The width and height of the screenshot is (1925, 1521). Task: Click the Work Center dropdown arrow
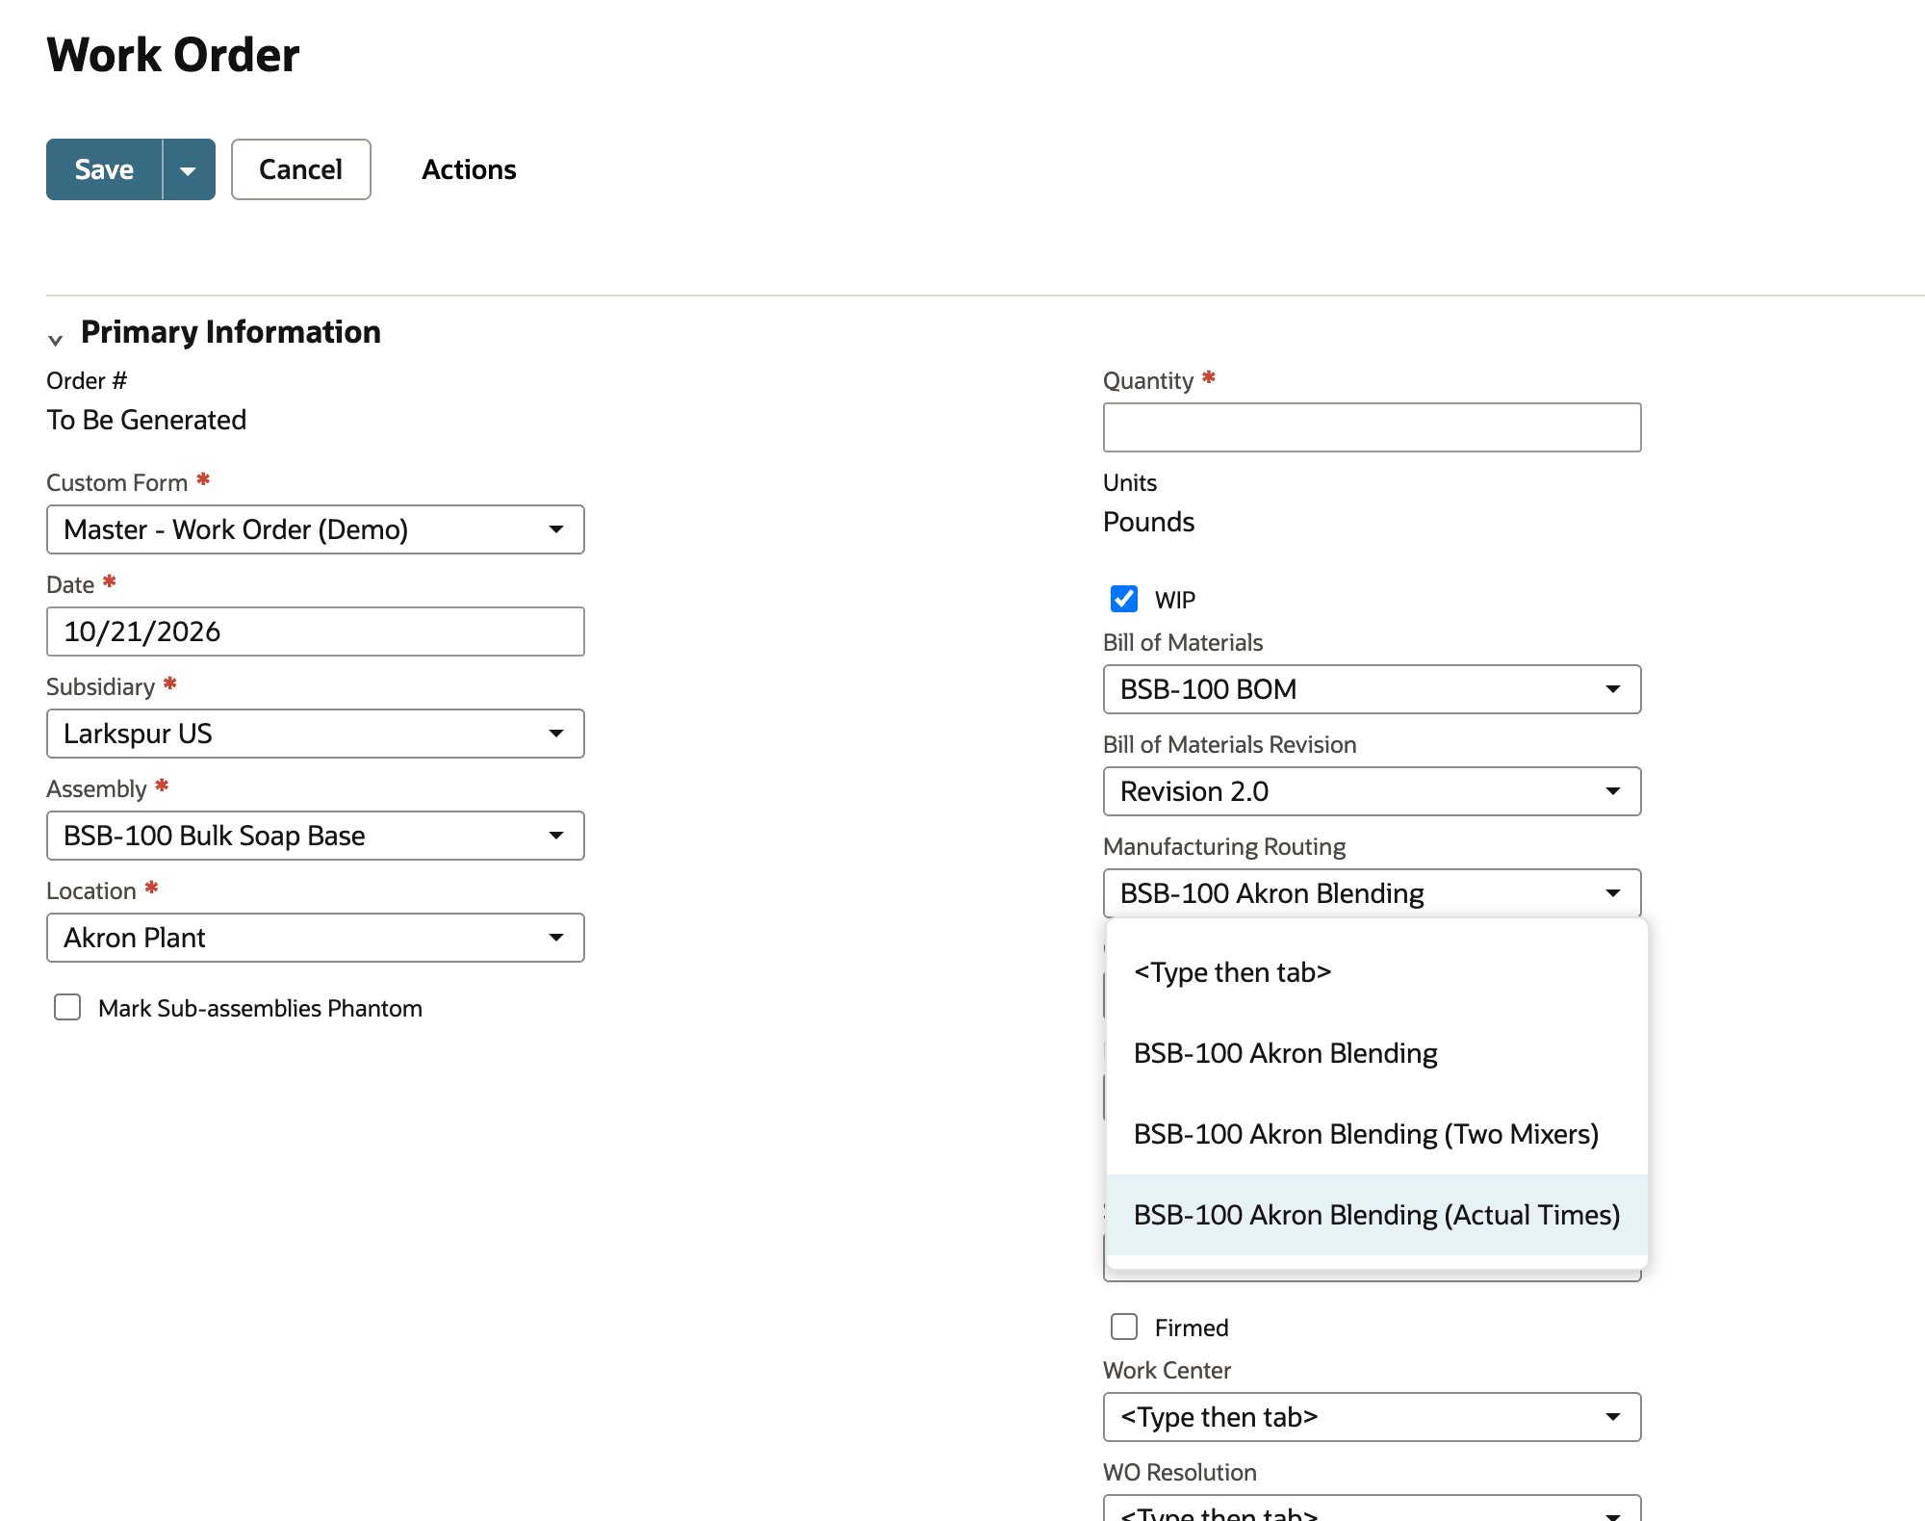1612,1417
